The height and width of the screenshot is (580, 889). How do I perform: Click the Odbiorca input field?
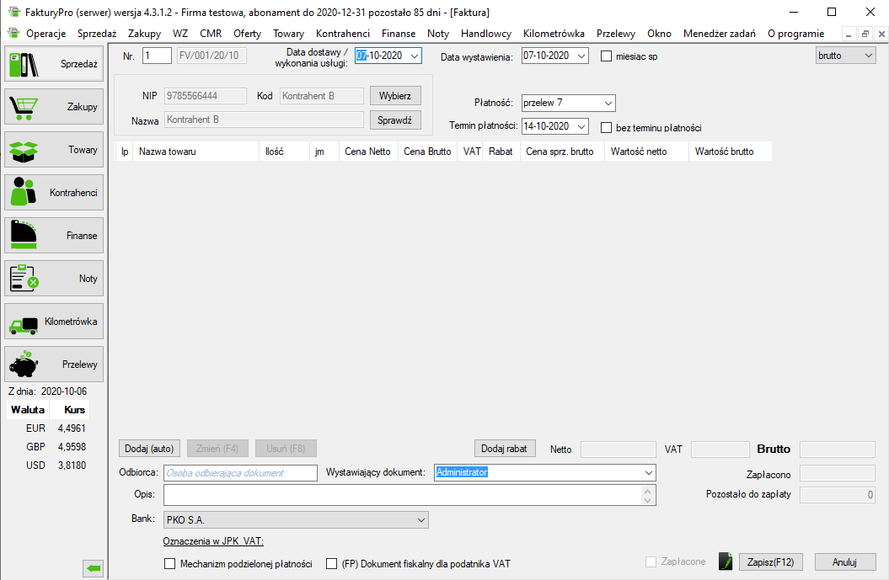point(240,473)
